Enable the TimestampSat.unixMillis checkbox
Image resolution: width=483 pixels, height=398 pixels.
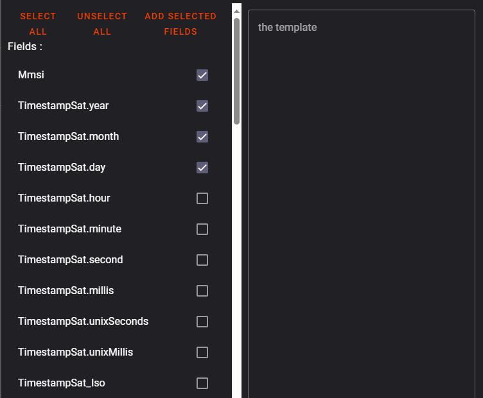click(202, 352)
